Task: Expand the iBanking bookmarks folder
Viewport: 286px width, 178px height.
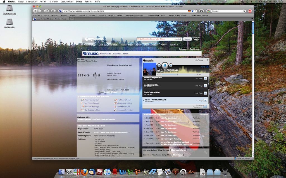Action: 37,16
